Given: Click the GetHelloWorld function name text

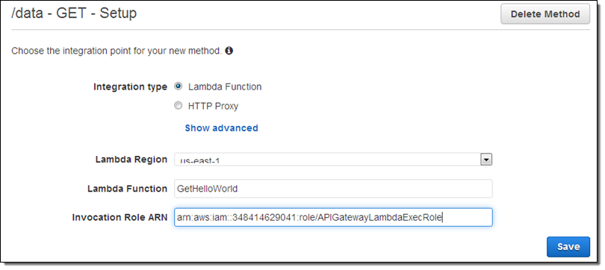Looking at the screenshot, I should [x=207, y=189].
